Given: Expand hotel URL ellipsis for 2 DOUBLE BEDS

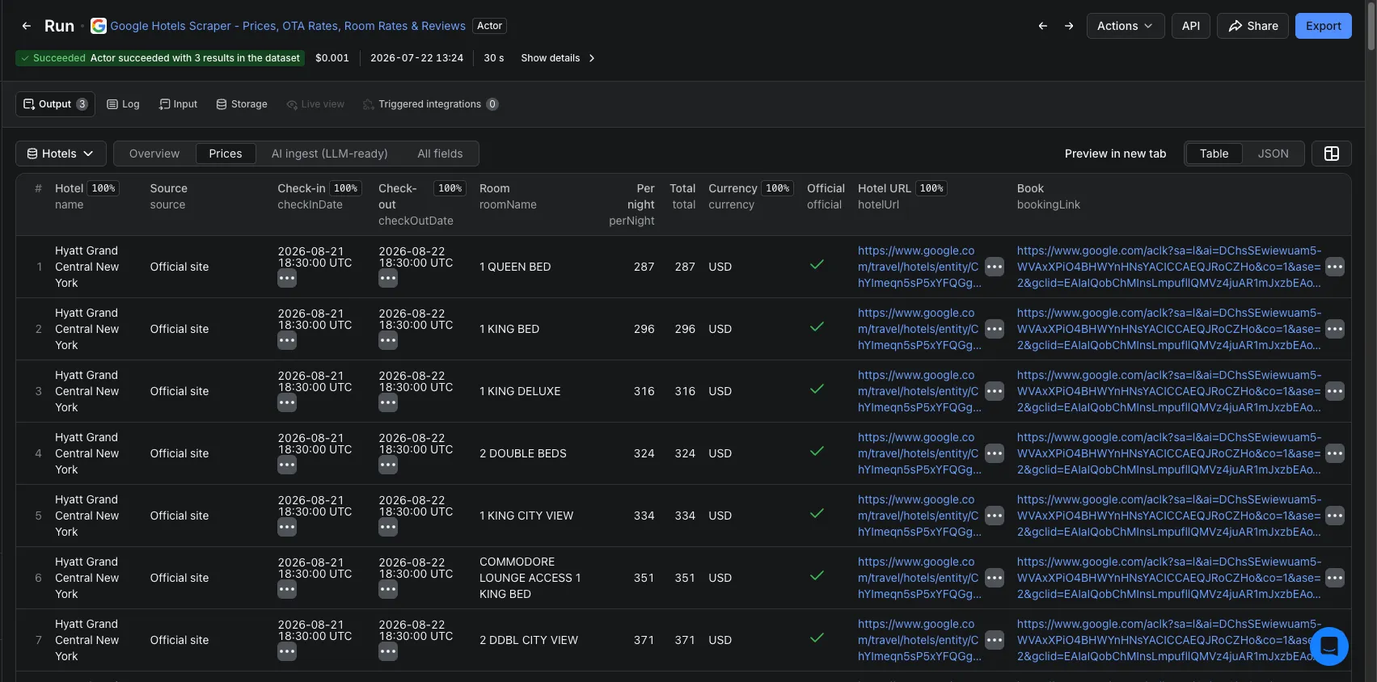Looking at the screenshot, I should (x=995, y=453).
